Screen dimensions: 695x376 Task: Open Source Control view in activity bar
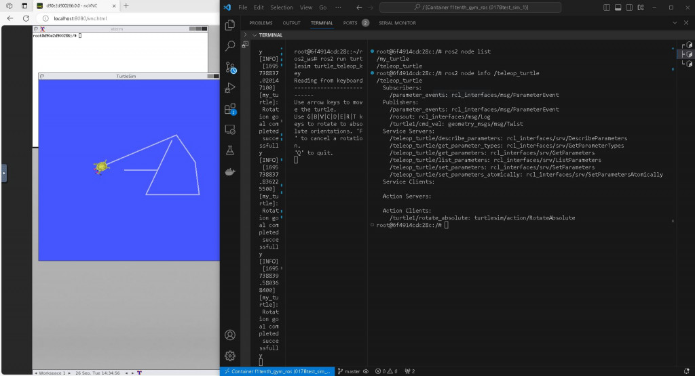click(231, 67)
